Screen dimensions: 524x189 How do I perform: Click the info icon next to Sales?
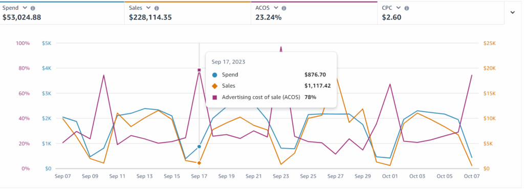pyautogui.click(x=157, y=8)
